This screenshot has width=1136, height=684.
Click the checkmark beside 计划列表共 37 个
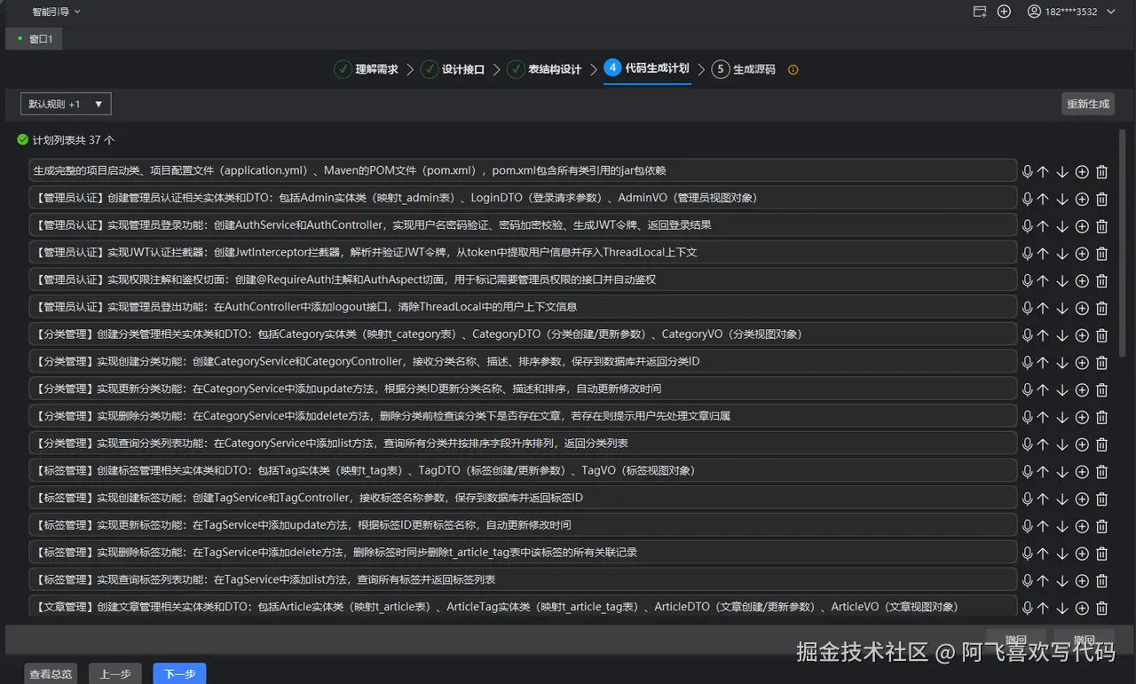(x=22, y=139)
